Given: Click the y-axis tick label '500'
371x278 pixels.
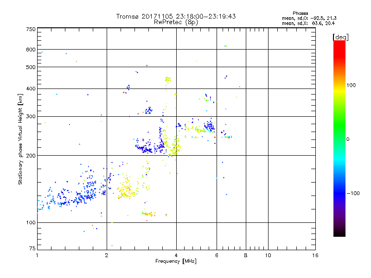Looking at the screenshot, I should point(31,67).
